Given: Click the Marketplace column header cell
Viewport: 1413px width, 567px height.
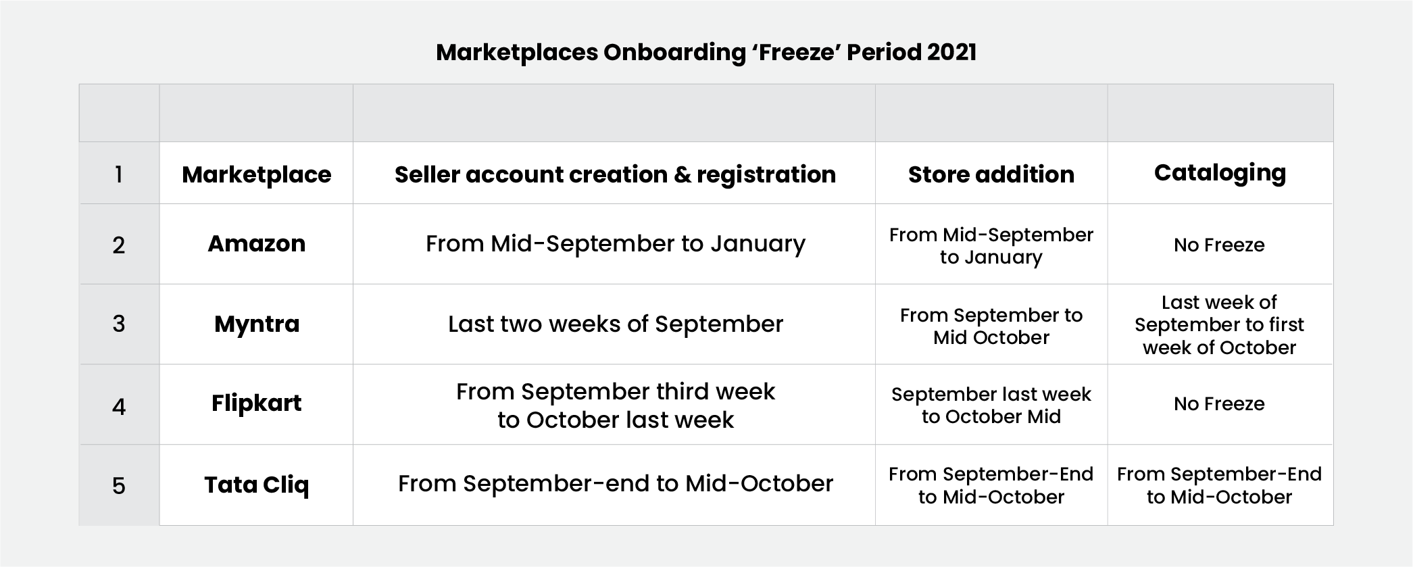Looking at the screenshot, I should (256, 173).
